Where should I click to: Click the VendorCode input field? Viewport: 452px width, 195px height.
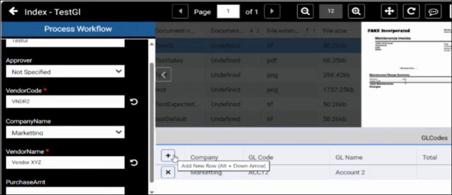tap(65, 102)
